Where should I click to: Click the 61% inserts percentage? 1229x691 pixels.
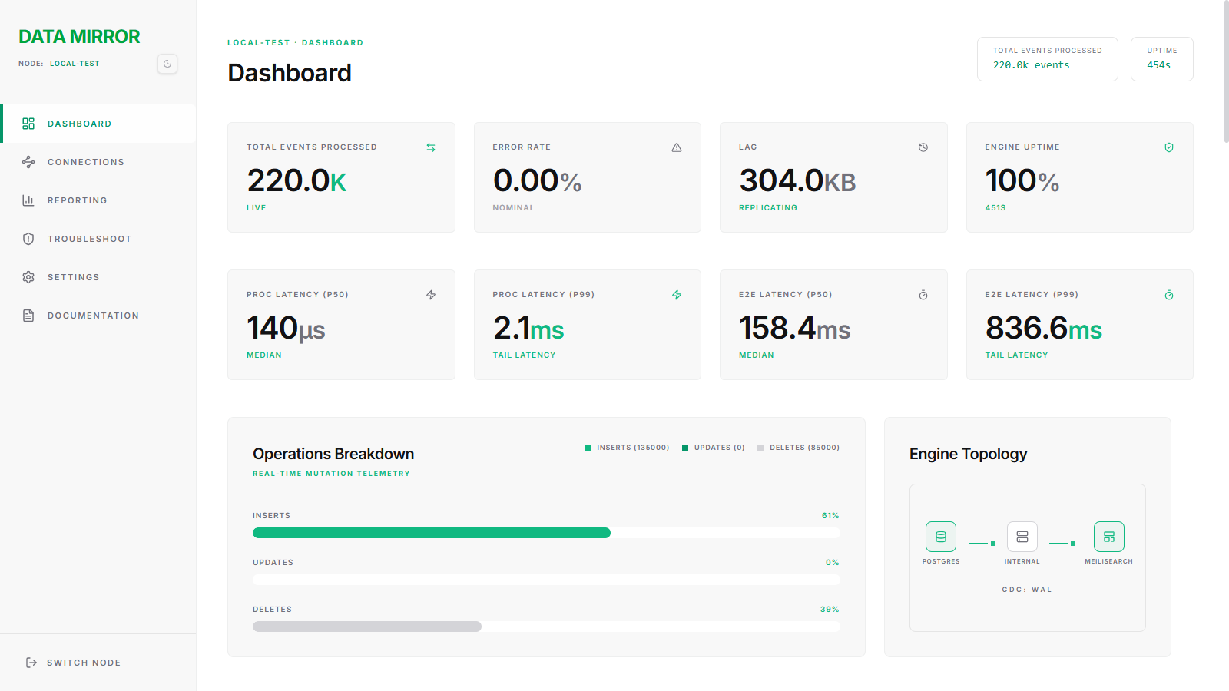pos(830,516)
